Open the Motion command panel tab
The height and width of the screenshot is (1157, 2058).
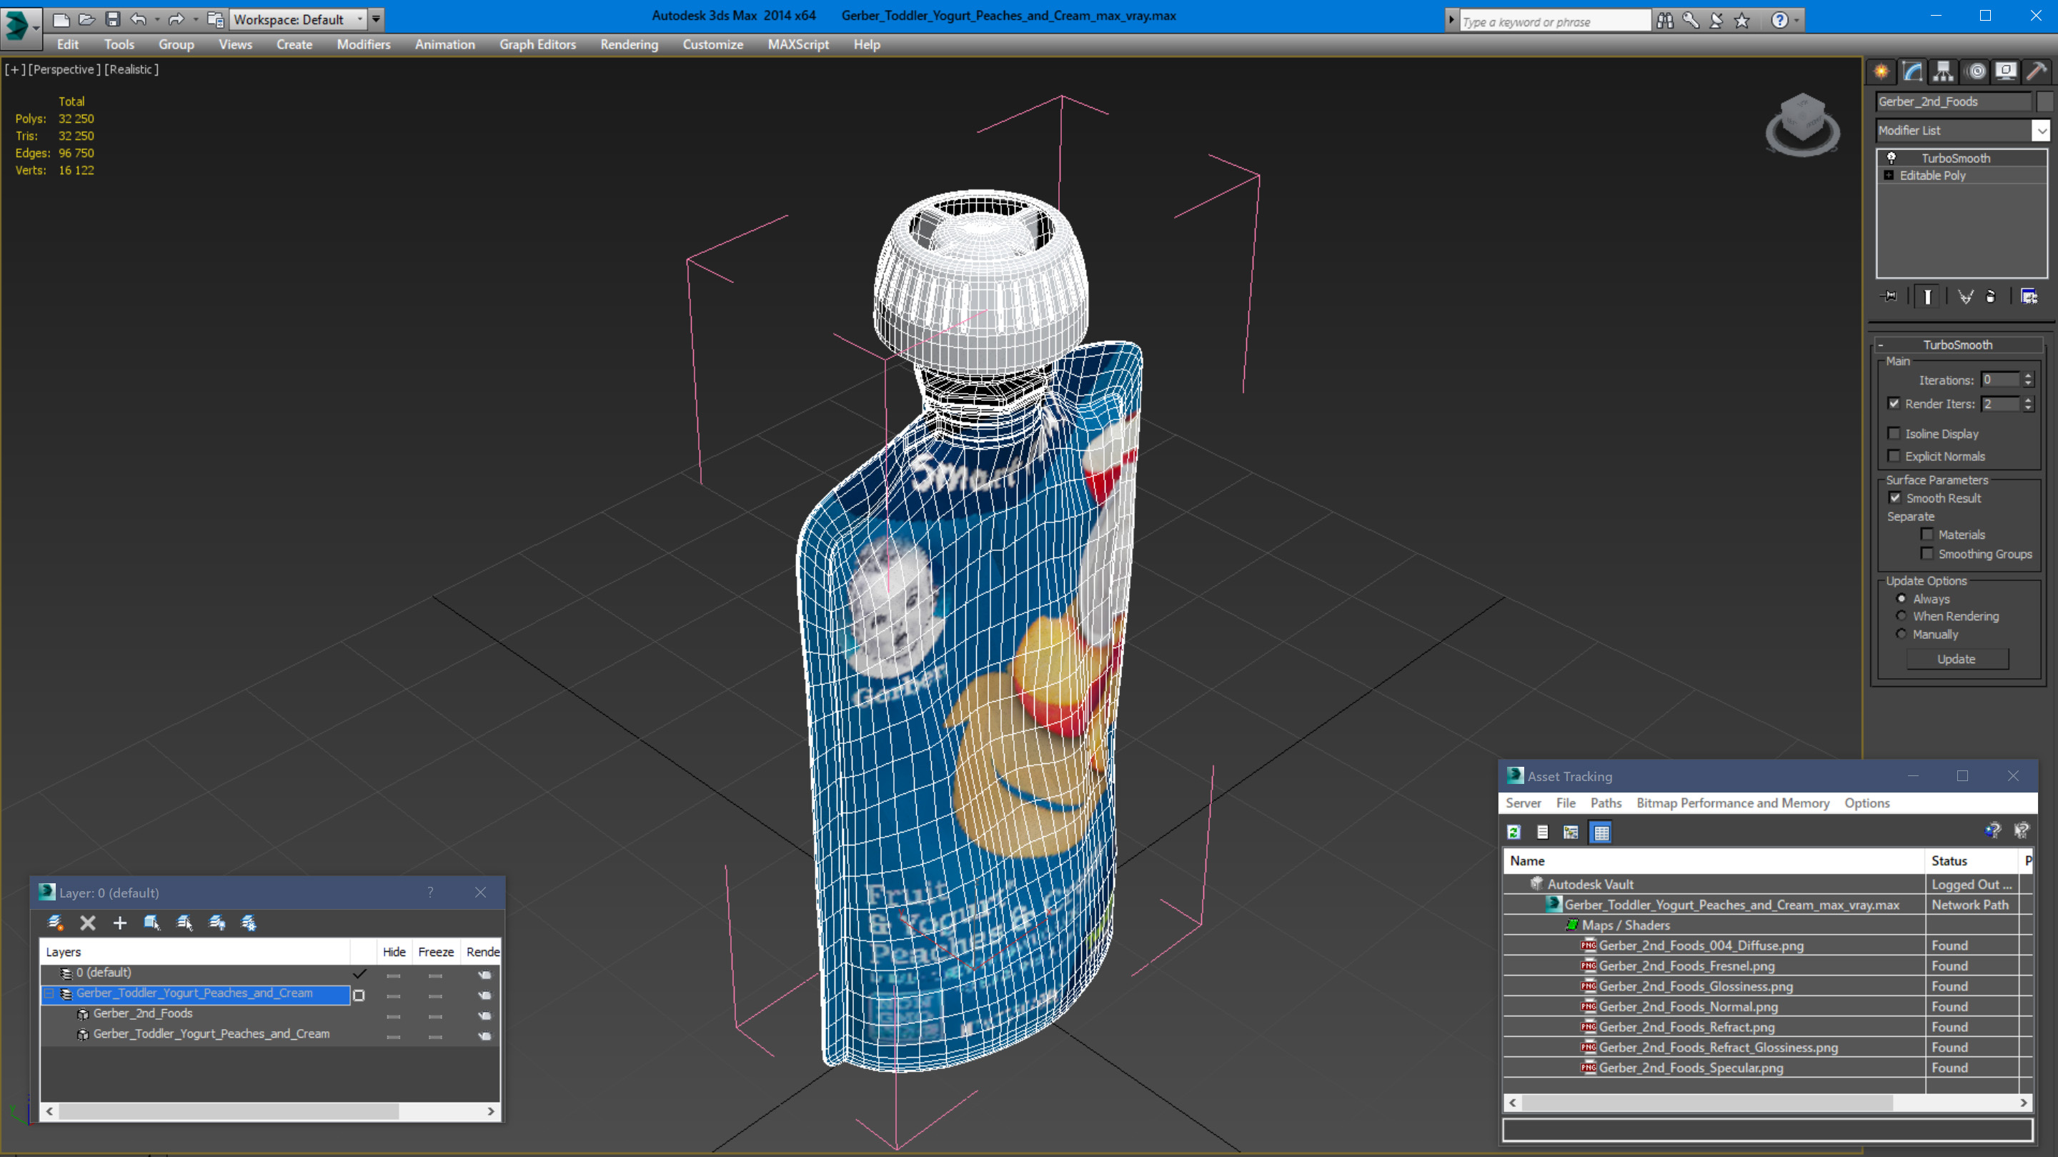click(1976, 72)
